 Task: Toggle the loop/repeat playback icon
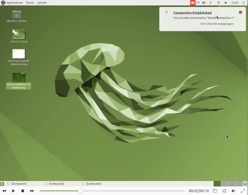[215, 191]
